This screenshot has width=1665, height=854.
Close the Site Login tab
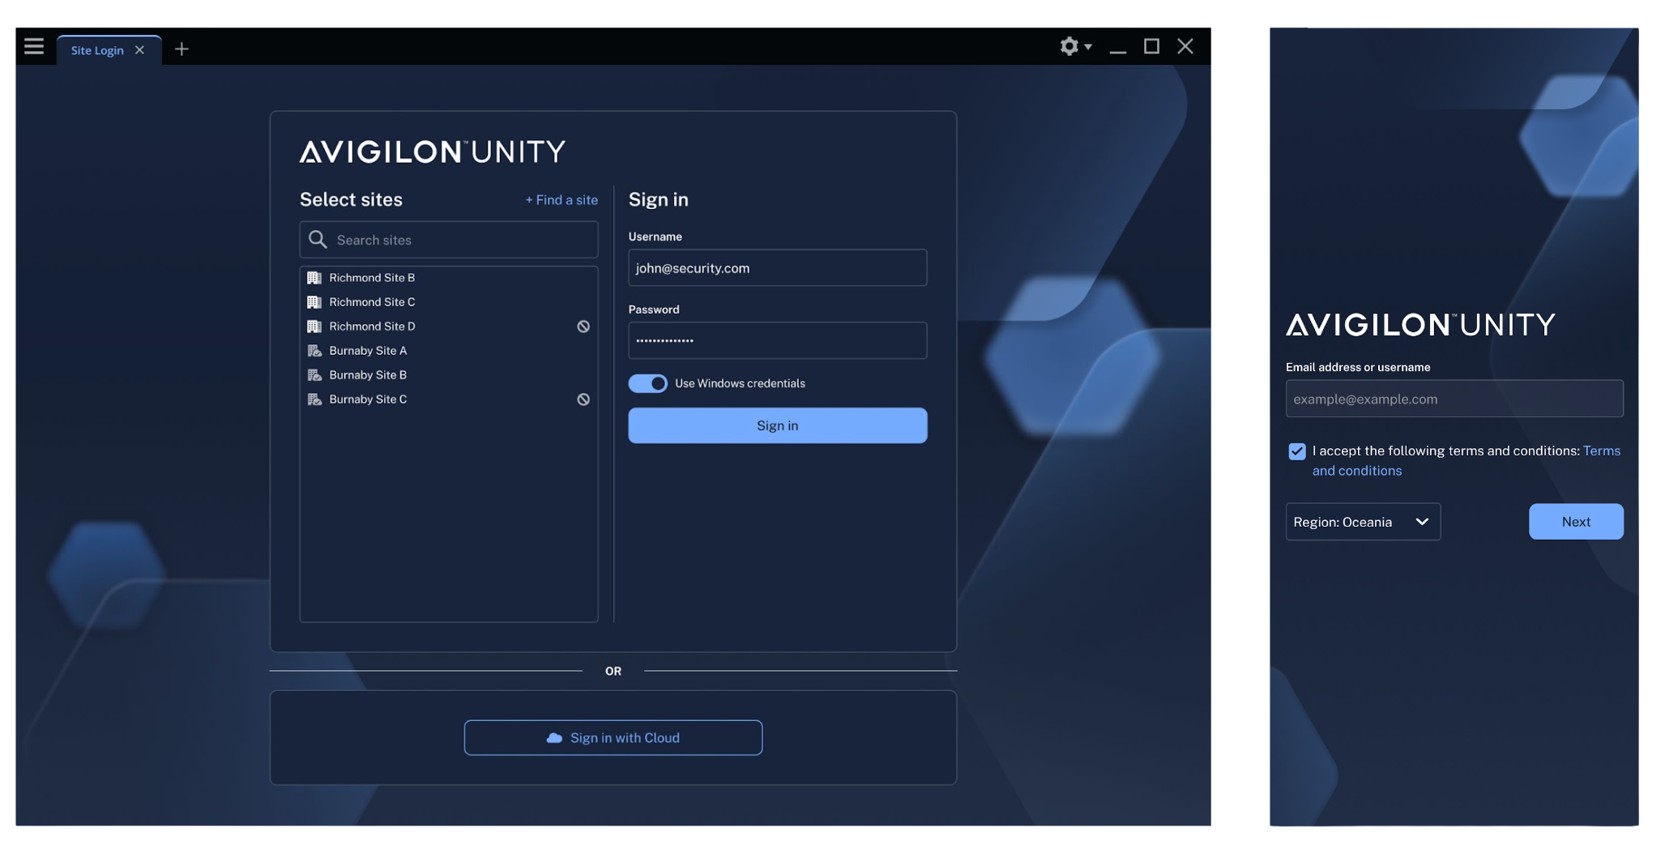click(x=139, y=50)
